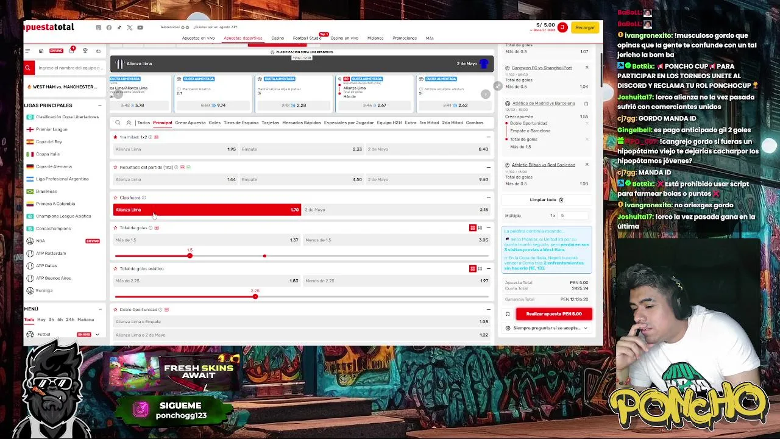This screenshot has height=439, width=780.
Task: Open the statistics bar-chart icon
Action: (x=98, y=51)
